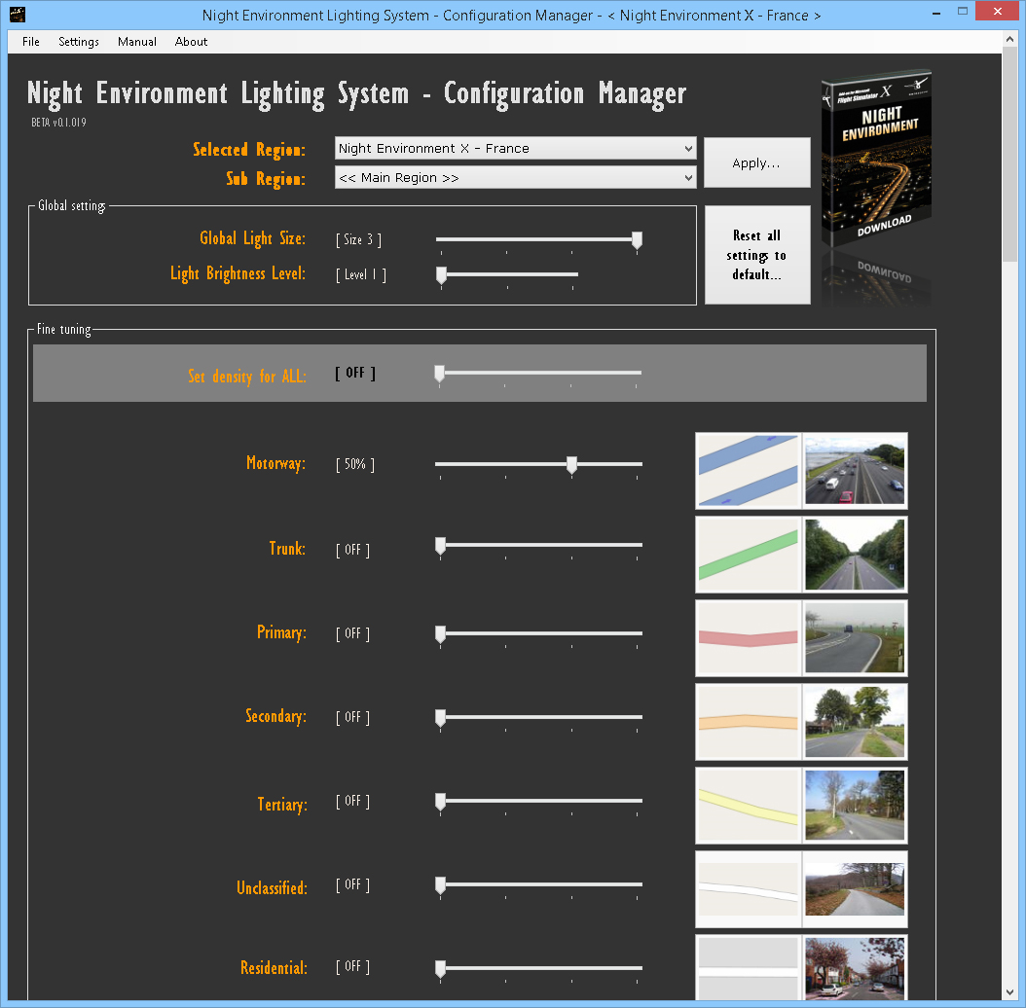
Task: Click the Secondary orange map symbol thumbnail
Action: click(748, 722)
